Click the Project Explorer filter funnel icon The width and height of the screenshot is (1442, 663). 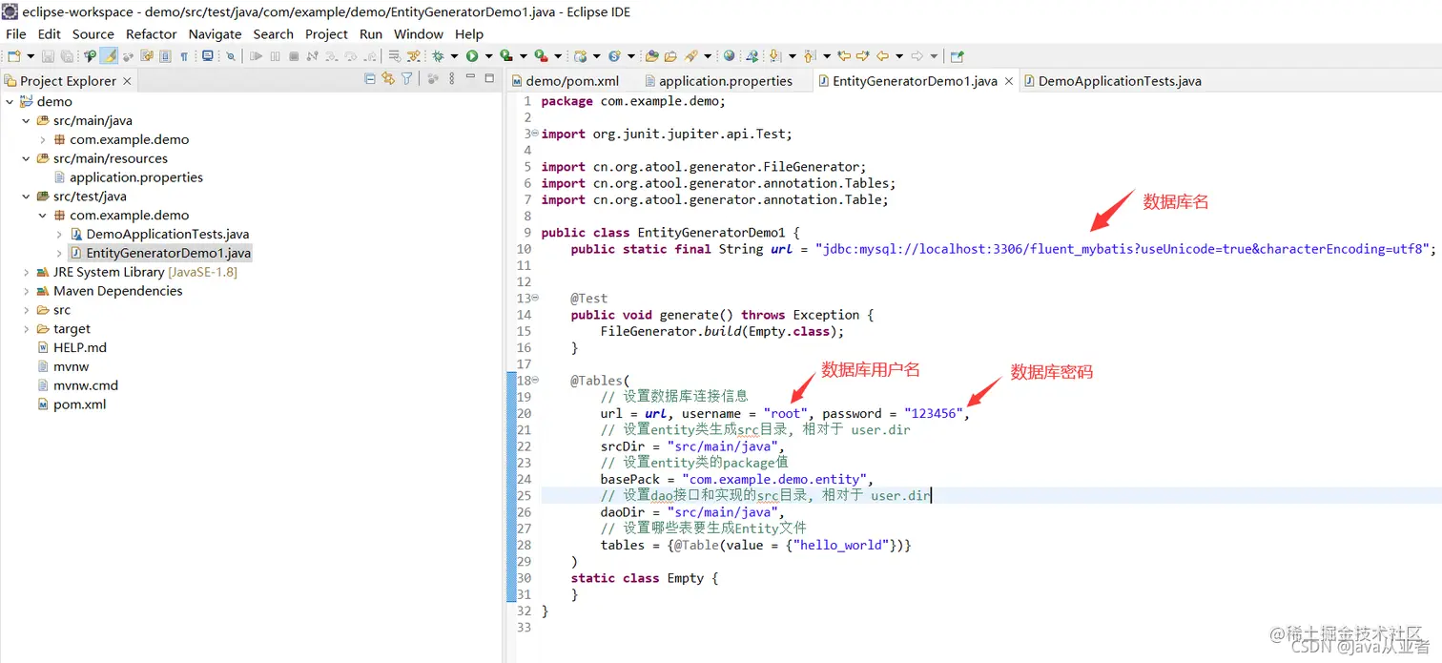coord(407,79)
